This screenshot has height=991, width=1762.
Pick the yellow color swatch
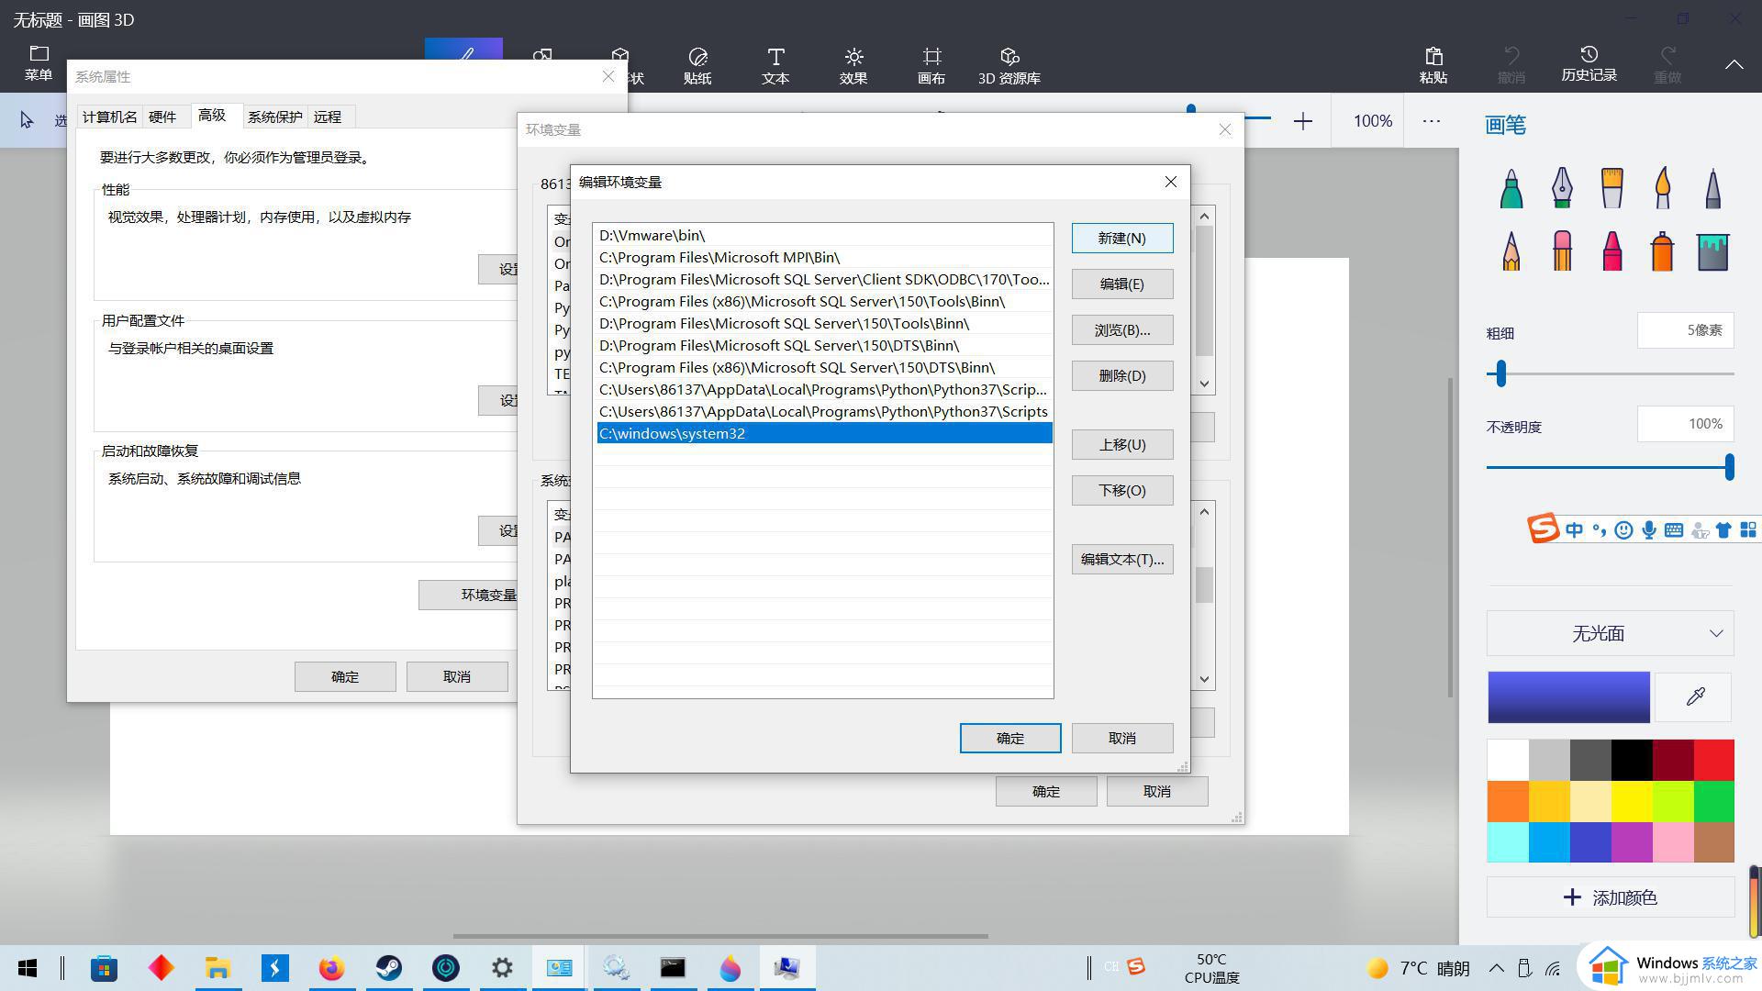(1631, 801)
